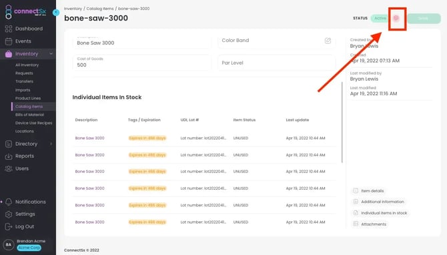Click the Directory icon
Image resolution: width=447 pixels, height=255 pixels.
(9, 144)
